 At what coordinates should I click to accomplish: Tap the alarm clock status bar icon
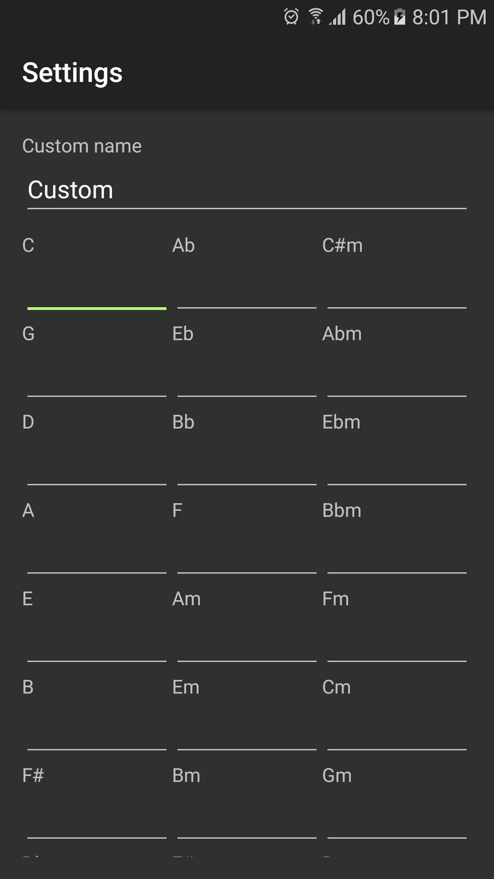(x=291, y=17)
